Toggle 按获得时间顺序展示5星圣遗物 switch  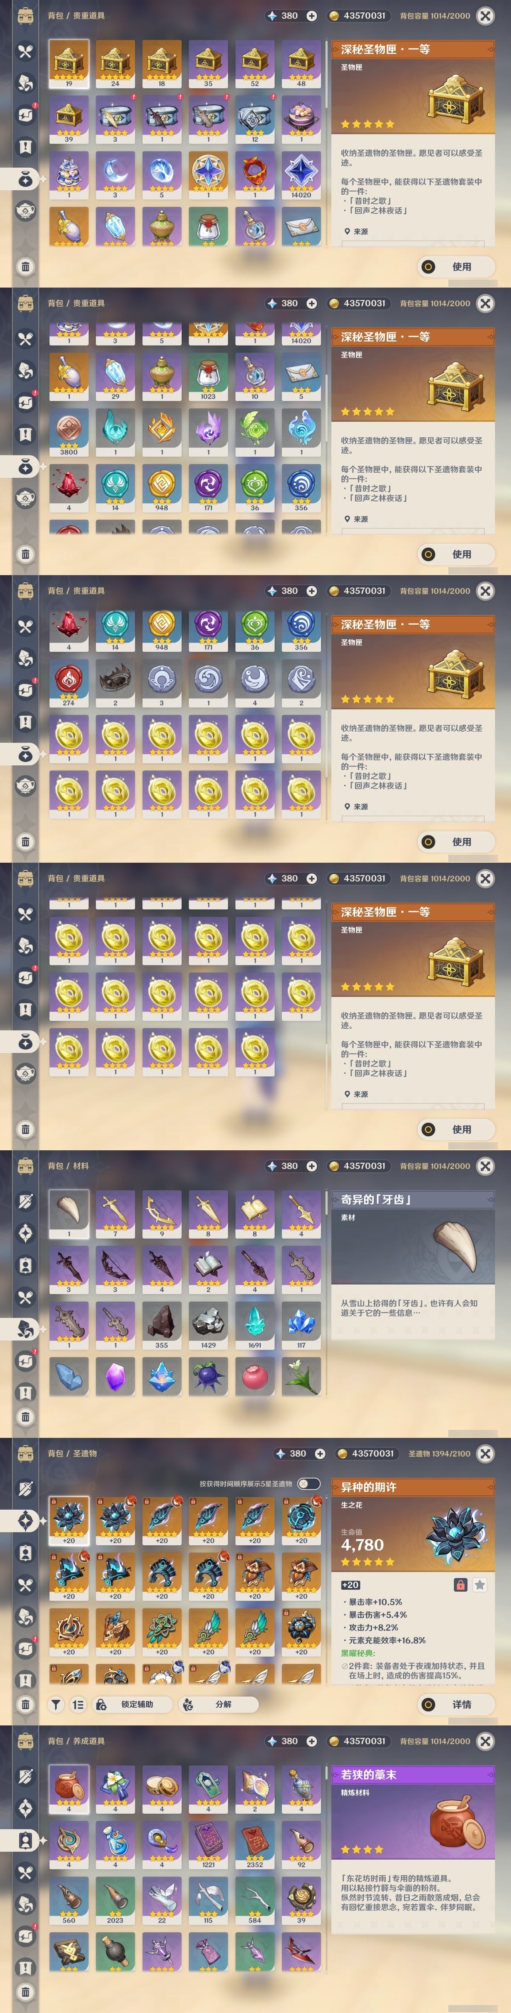click(x=309, y=1483)
